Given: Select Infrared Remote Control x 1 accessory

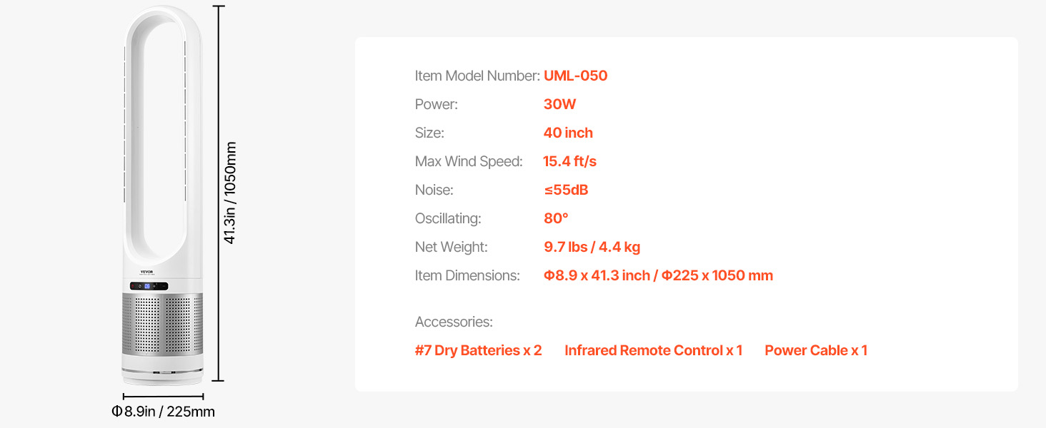Looking at the screenshot, I should point(653,350).
